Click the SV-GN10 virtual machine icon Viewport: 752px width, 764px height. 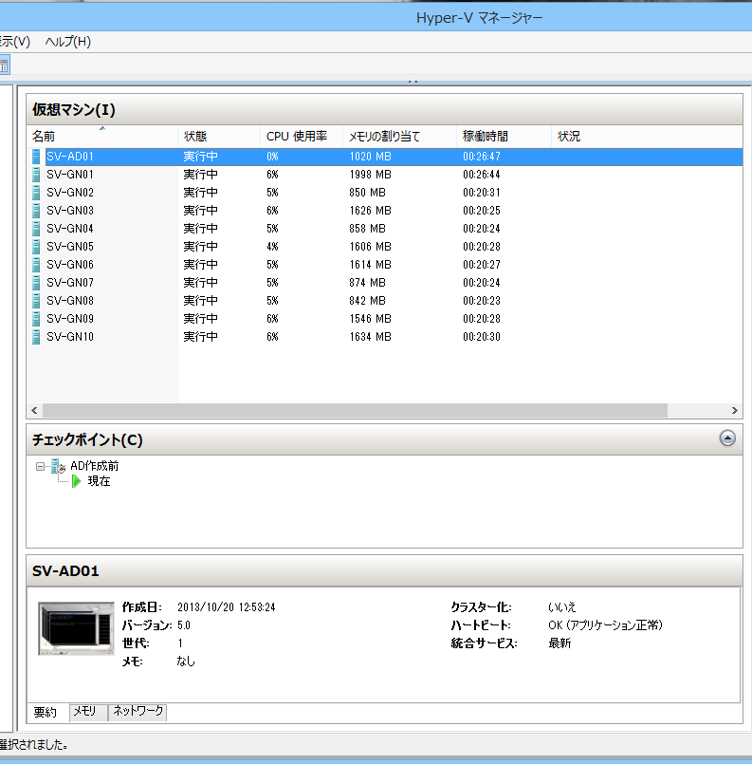click(36, 337)
